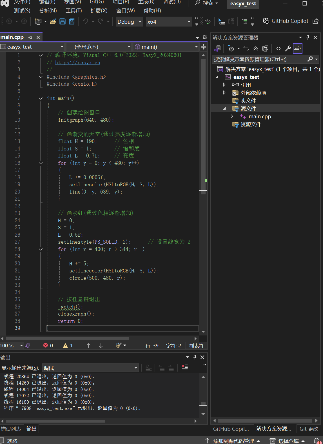Click the abc spell checker icon
Screen dimensions: 323x444
pos(208,21)
